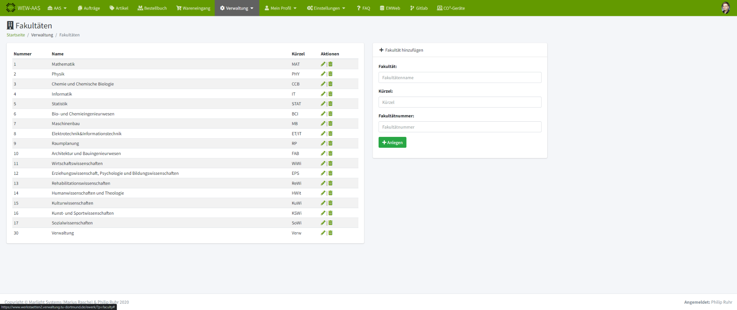Click into the Fakultätnummer field
This screenshot has height=310, width=737.
(460, 127)
